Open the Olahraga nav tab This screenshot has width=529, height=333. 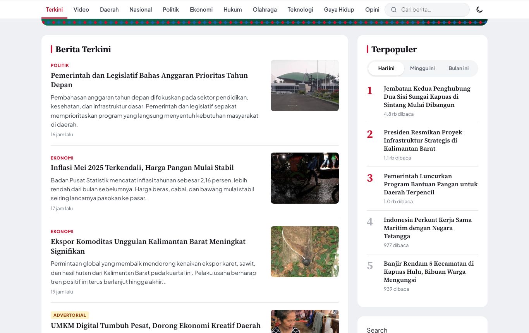265,10
